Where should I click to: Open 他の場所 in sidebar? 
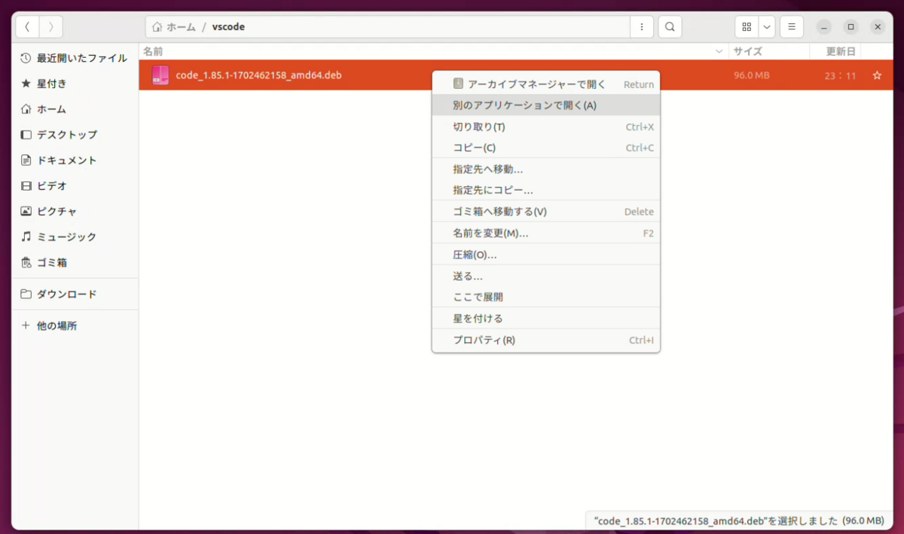point(75,326)
